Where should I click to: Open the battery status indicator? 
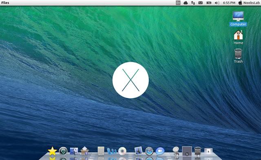point(209,3)
